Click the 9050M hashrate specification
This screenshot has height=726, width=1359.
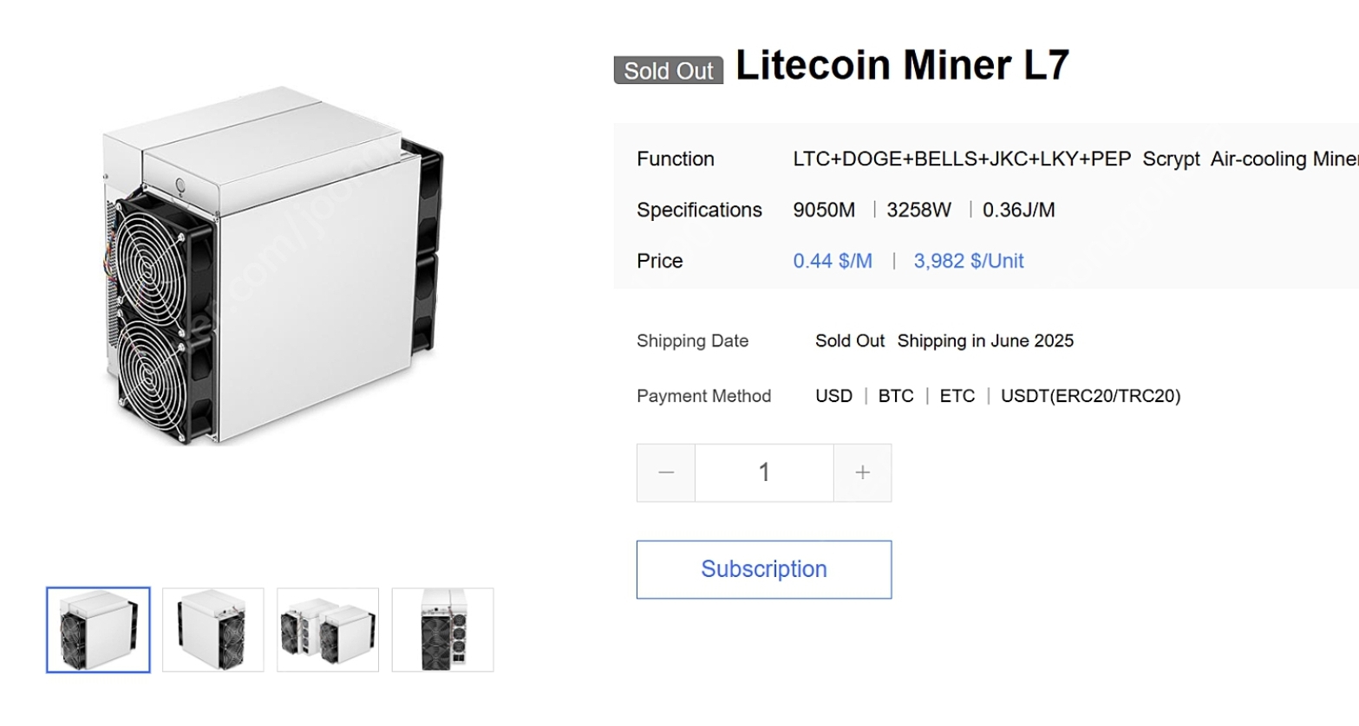824,210
